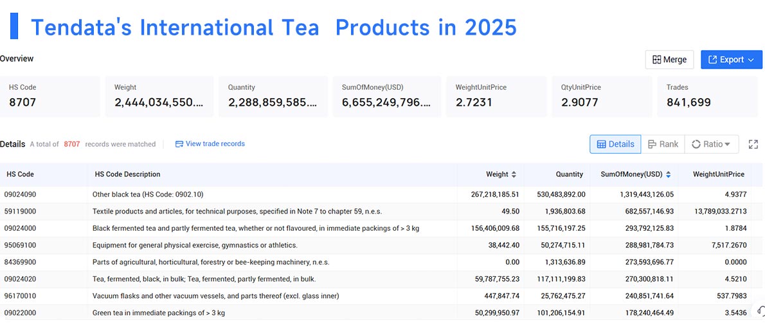Select HS code 59119000 cell

click(x=20, y=211)
